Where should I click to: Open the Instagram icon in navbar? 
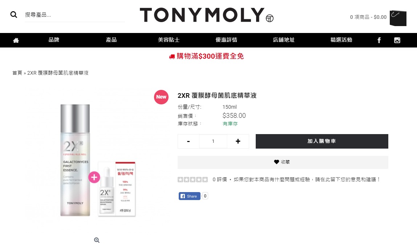(x=397, y=40)
